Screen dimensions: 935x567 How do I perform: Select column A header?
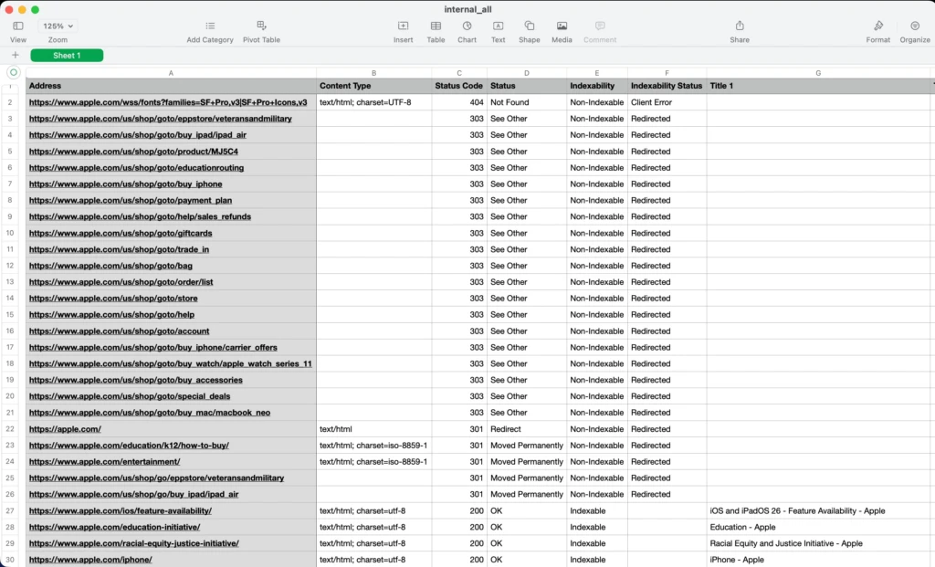point(171,73)
